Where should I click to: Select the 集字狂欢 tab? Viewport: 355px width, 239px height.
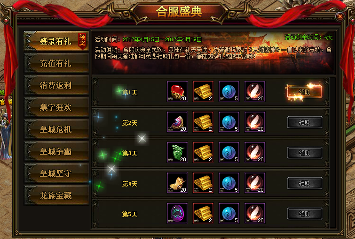(x=56, y=107)
